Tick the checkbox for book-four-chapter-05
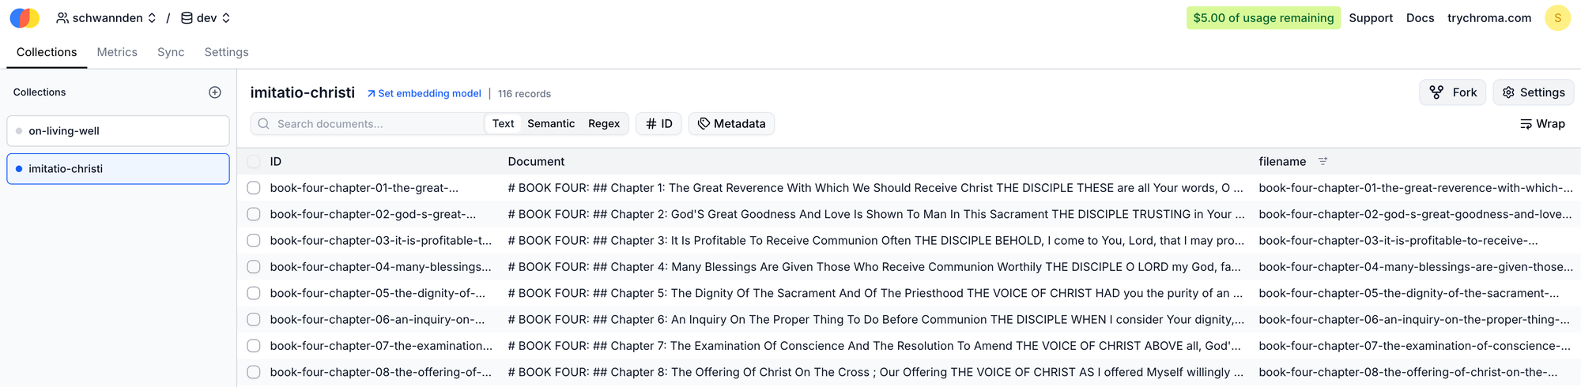1581x387 pixels. pos(254,293)
